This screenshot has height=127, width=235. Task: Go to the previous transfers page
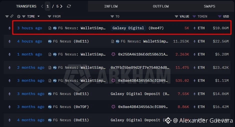point(42,6)
